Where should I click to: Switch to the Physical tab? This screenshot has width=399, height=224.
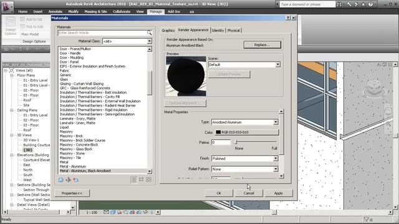point(233,30)
